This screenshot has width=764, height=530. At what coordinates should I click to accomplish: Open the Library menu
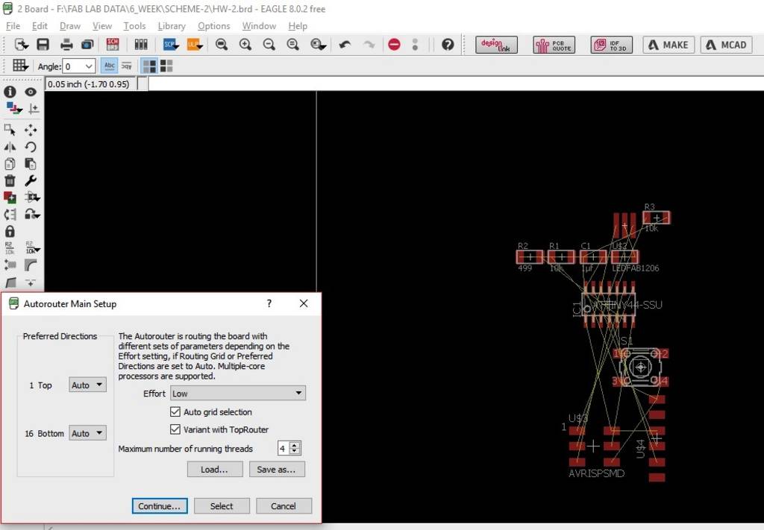(172, 26)
